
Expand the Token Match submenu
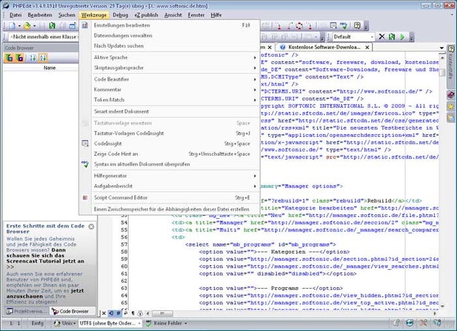[169, 99]
